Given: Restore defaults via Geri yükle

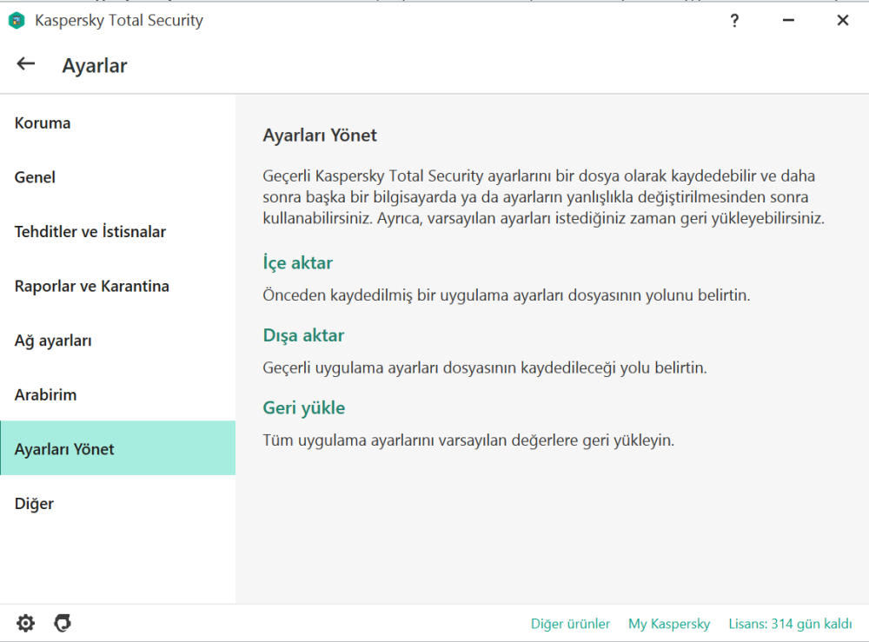Looking at the screenshot, I should click(x=304, y=407).
